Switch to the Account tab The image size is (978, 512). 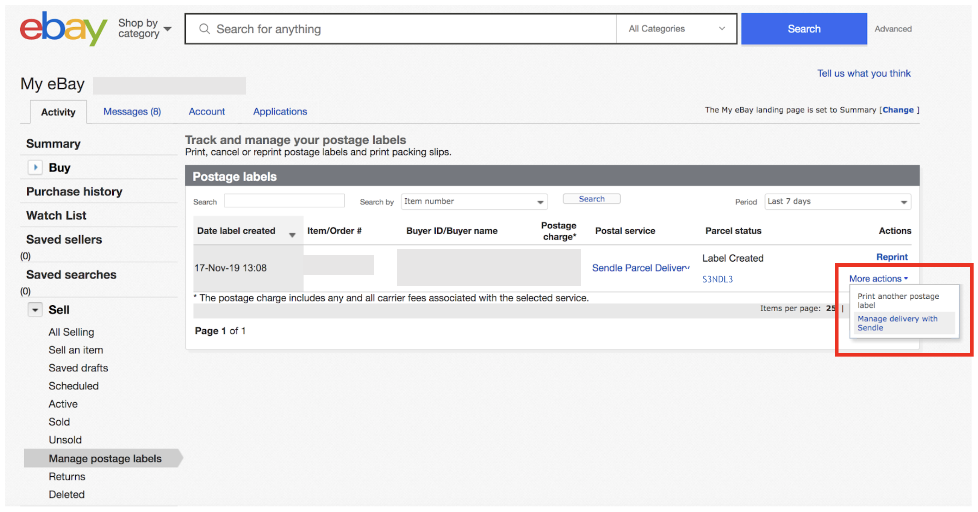coord(207,111)
